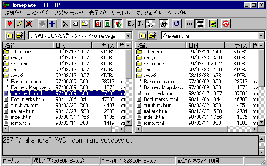Select index.html in the remote list
Viewport: 267px width, 166px height.
[155, 117]
